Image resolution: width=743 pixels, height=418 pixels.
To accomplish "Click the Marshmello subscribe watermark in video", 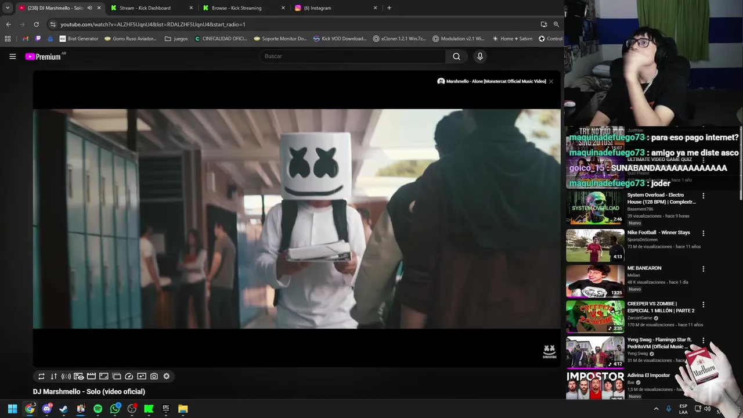I will point(549,351).
